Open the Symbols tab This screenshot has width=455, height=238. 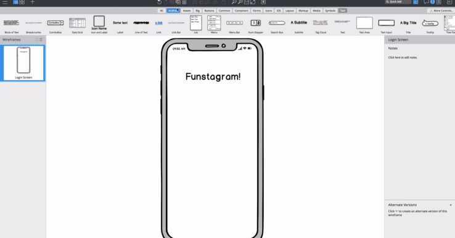(x=330, y=10)
